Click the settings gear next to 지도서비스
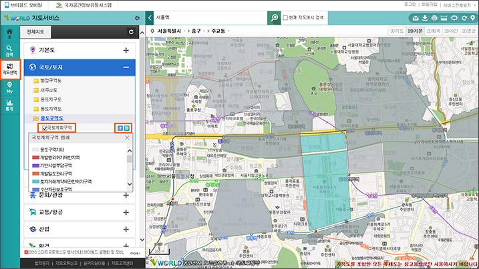The image size is (479, 269). tap(137, 18)
